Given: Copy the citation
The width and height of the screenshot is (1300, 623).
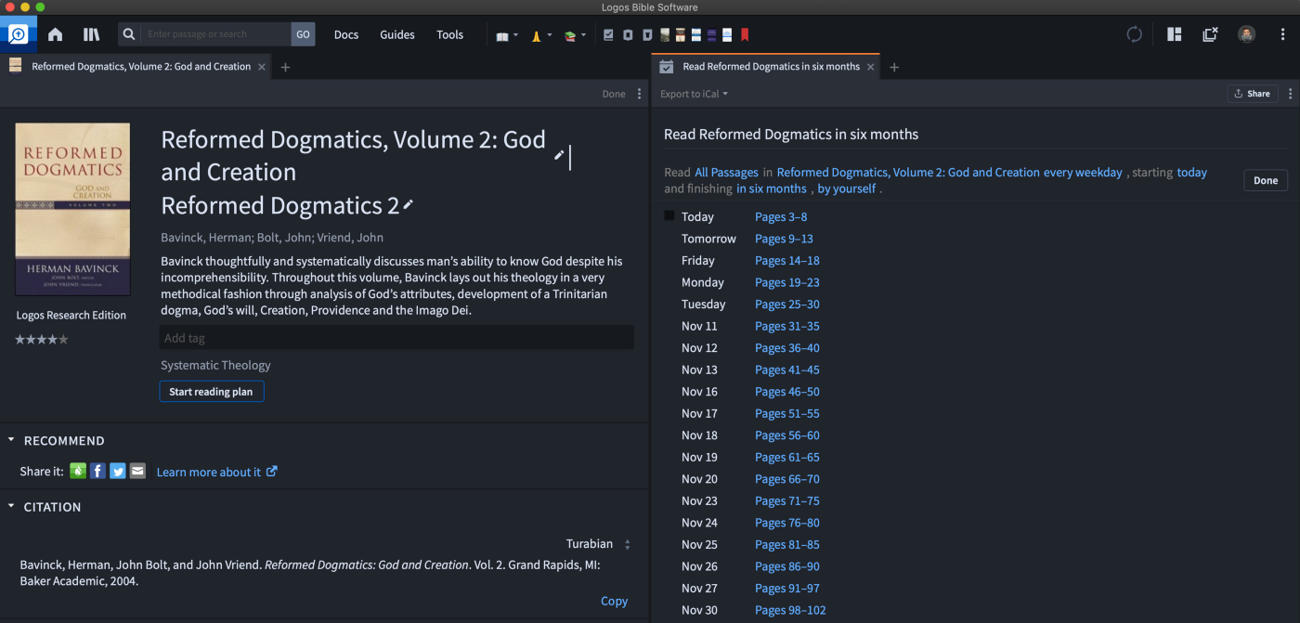Looking at the screenshot, I should pos(614,601).
